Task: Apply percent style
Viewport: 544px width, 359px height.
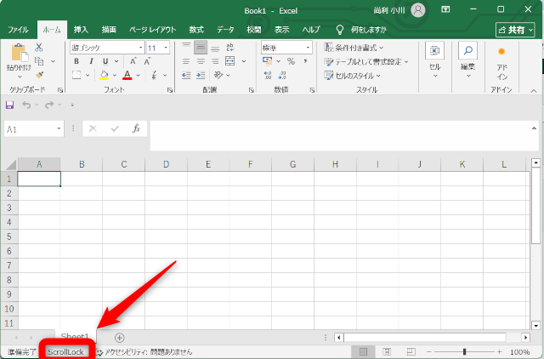Action: pyautogui.click(x=291, y=61)
